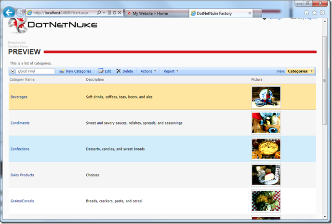Image resolution: width=332 pixels, height=224 pixels.
Task: Click the Condiments picture thumbnail
Action: click(266, 123)
